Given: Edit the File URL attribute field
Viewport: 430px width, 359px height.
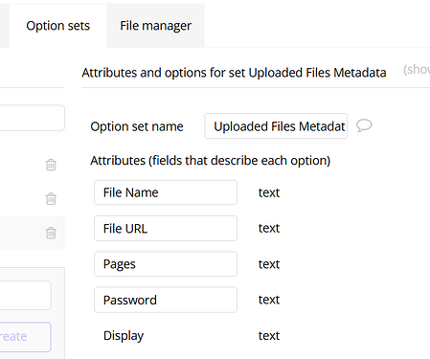Looking at the screenshot, I should (166, 228).
